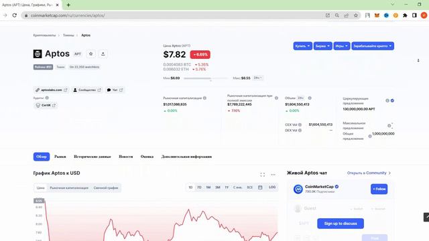
Task: Expand chart to fullscreen icon
Action: click(262, 175)
